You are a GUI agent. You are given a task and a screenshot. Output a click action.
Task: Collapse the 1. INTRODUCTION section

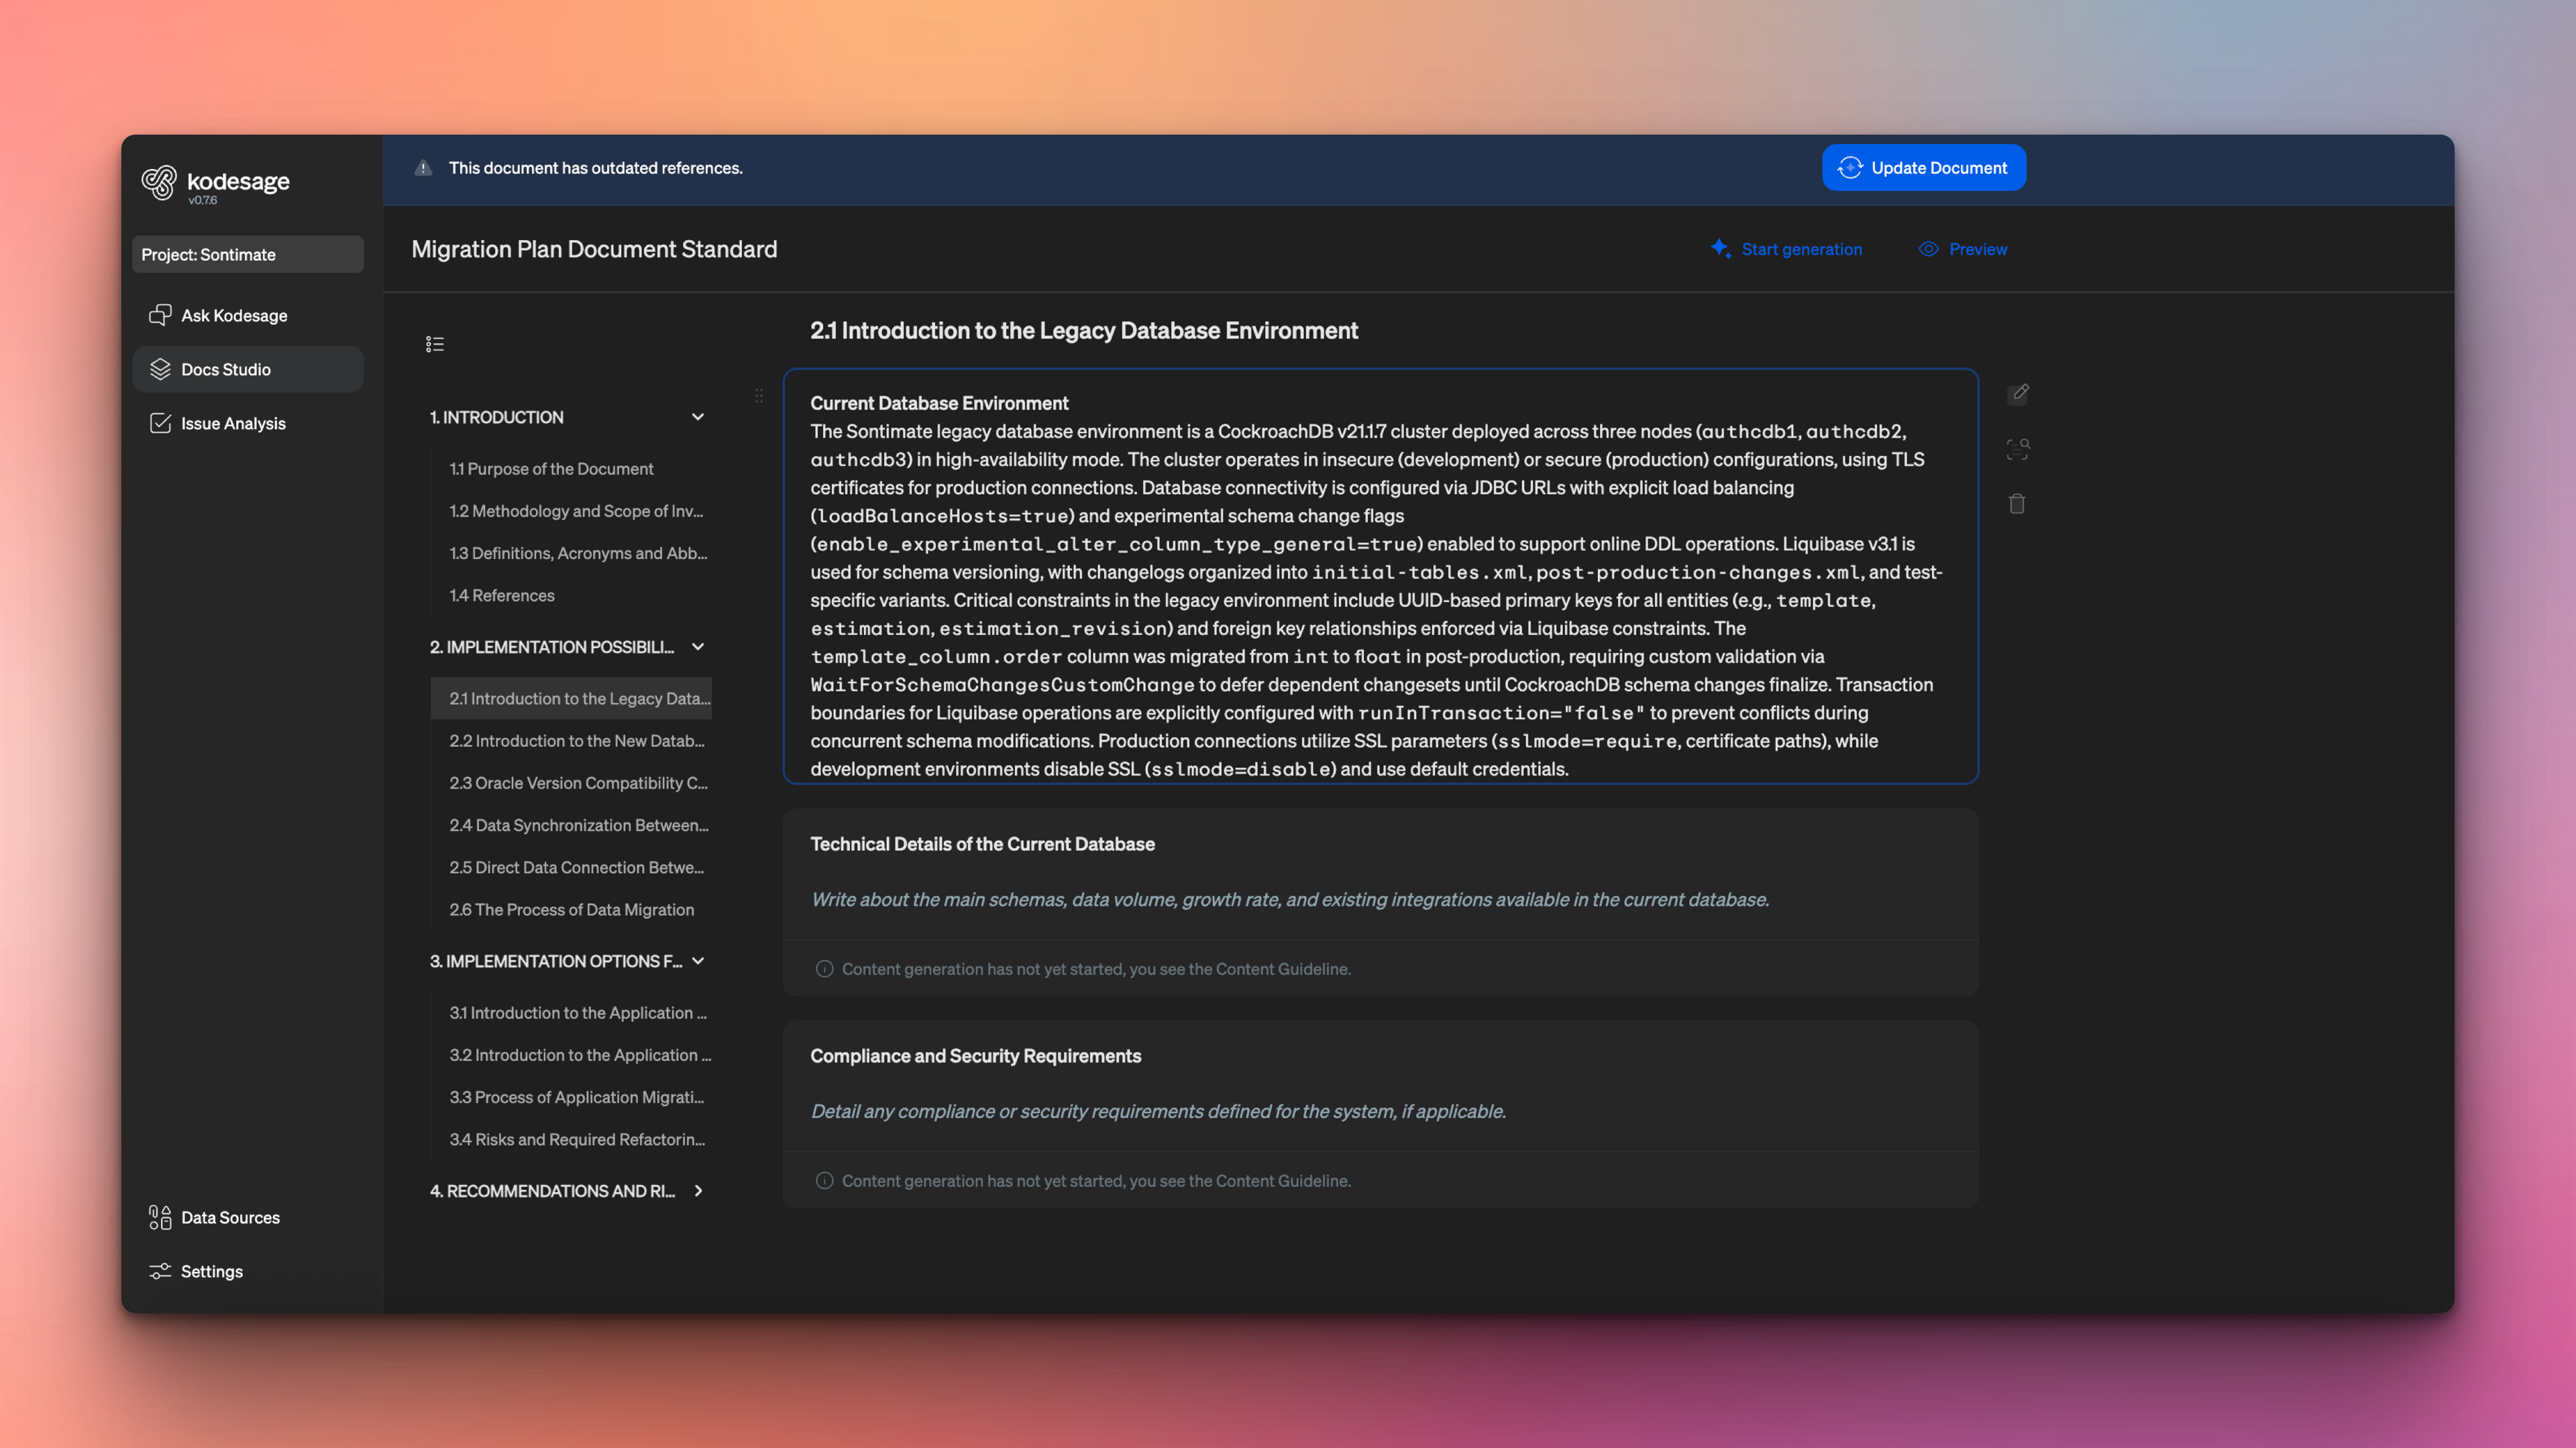click(x=697, y=417)
